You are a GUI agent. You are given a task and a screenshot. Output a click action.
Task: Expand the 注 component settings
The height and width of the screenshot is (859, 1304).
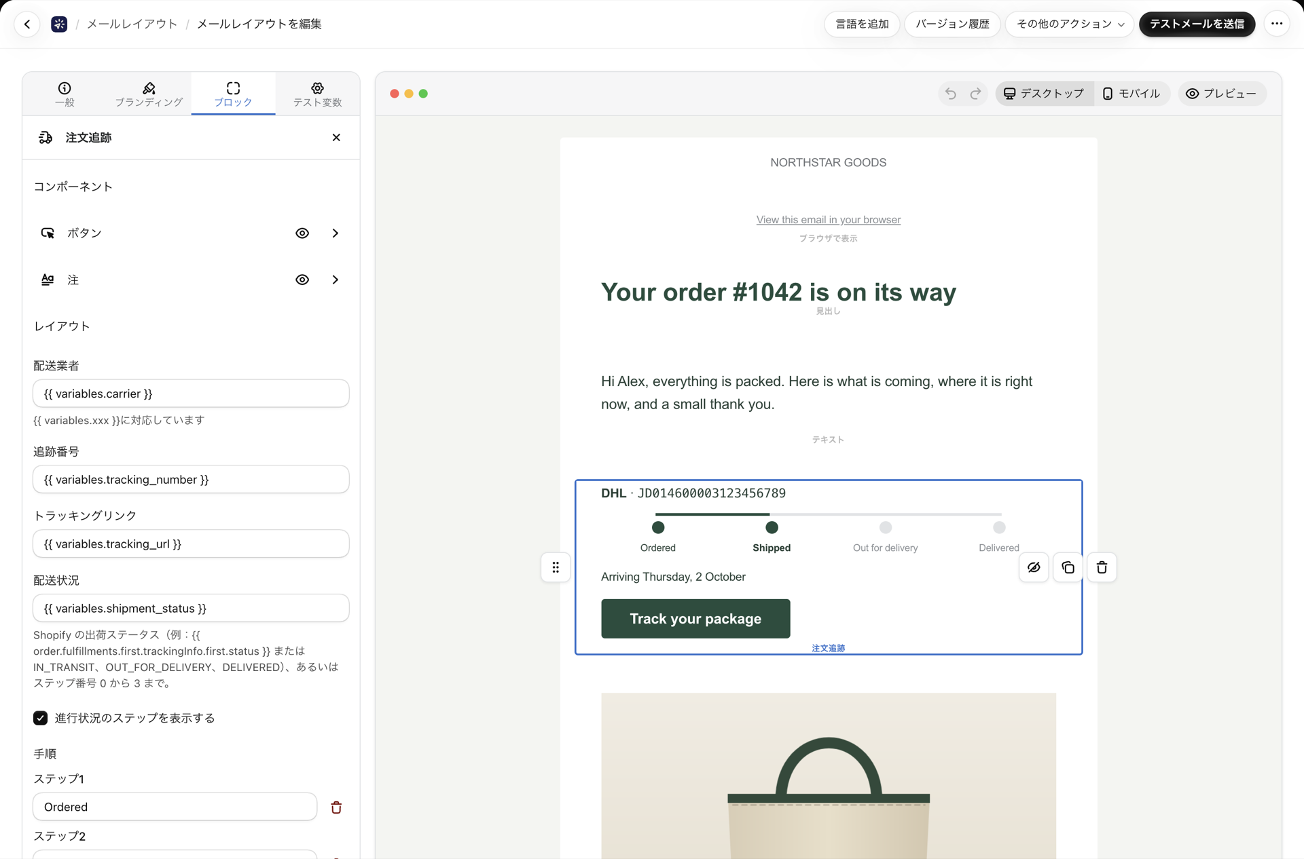coord(336,280)
